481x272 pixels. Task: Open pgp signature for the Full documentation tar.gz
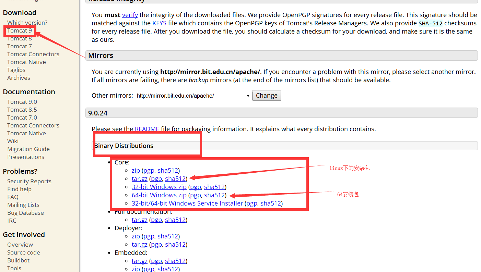click(156, 220)
